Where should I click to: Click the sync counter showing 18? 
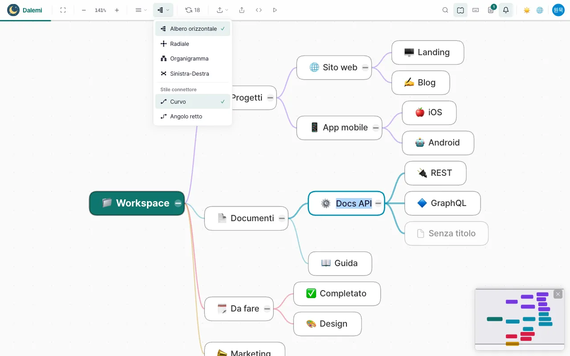(x=193, y=10)
